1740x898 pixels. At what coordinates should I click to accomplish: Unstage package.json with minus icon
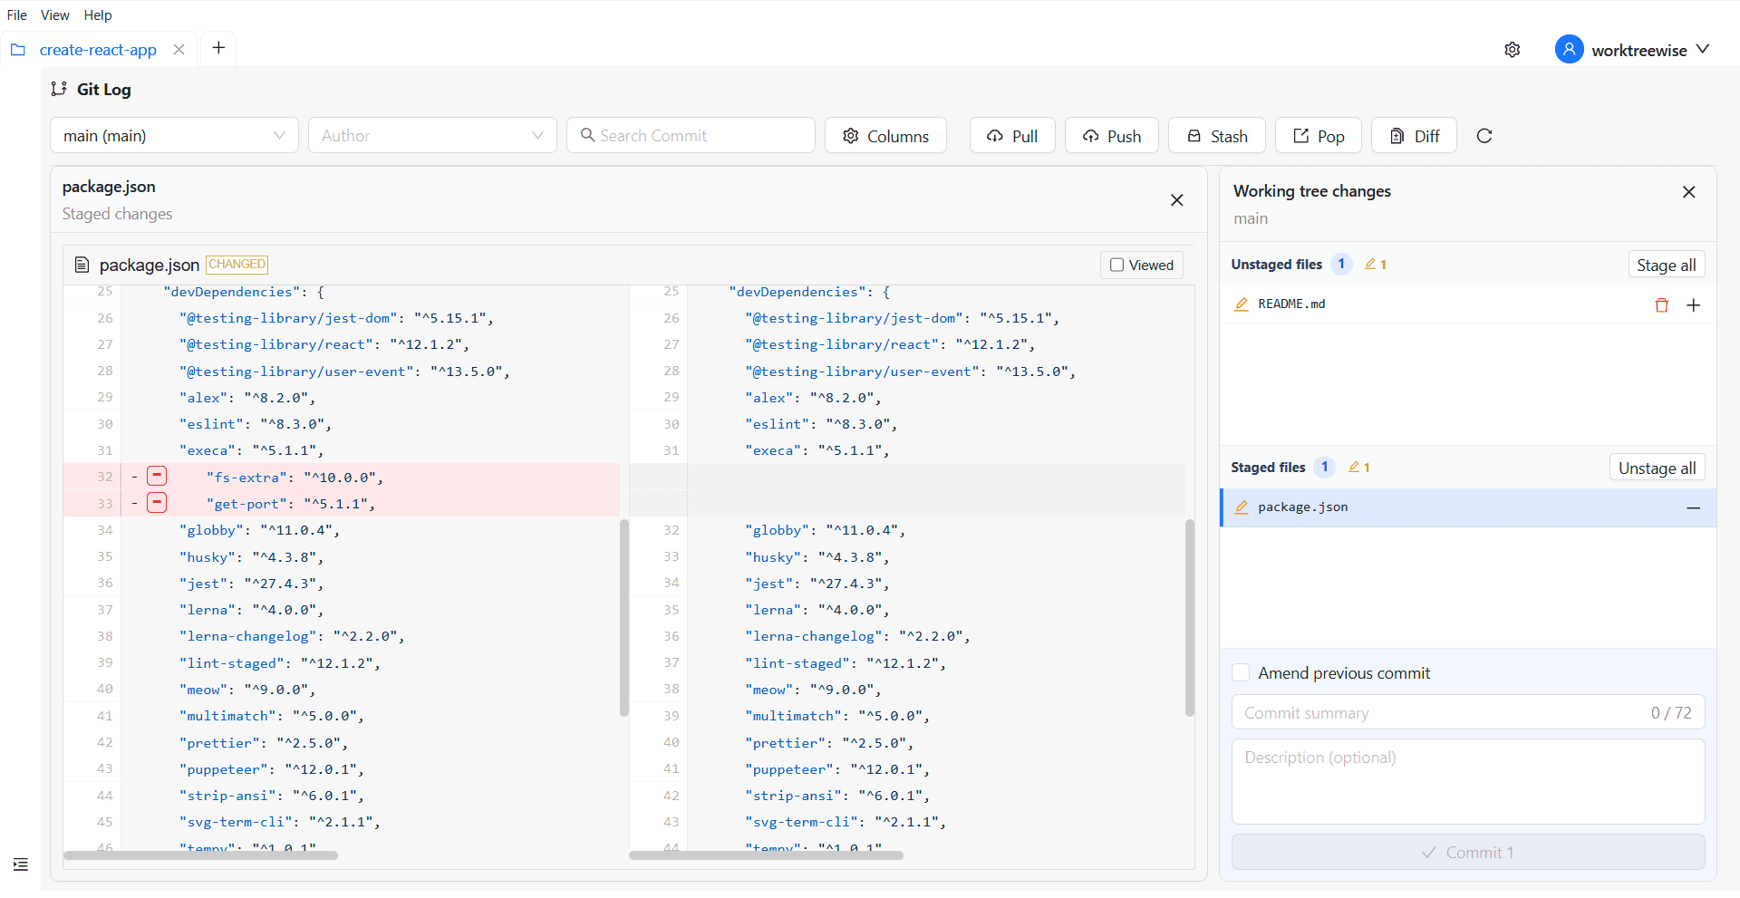pyautogui.click(x=1693, y=508)
